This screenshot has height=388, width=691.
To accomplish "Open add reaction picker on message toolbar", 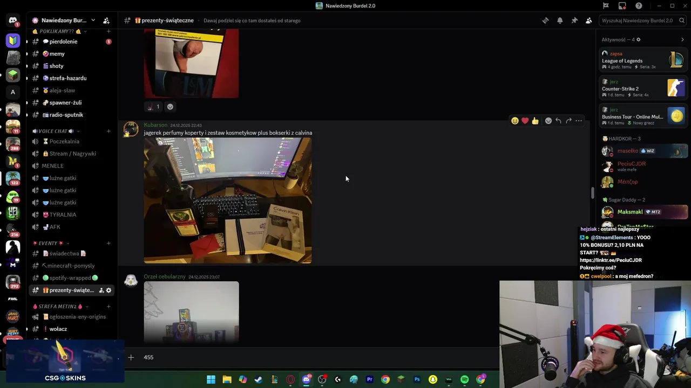I will click(x=548, y=121).
